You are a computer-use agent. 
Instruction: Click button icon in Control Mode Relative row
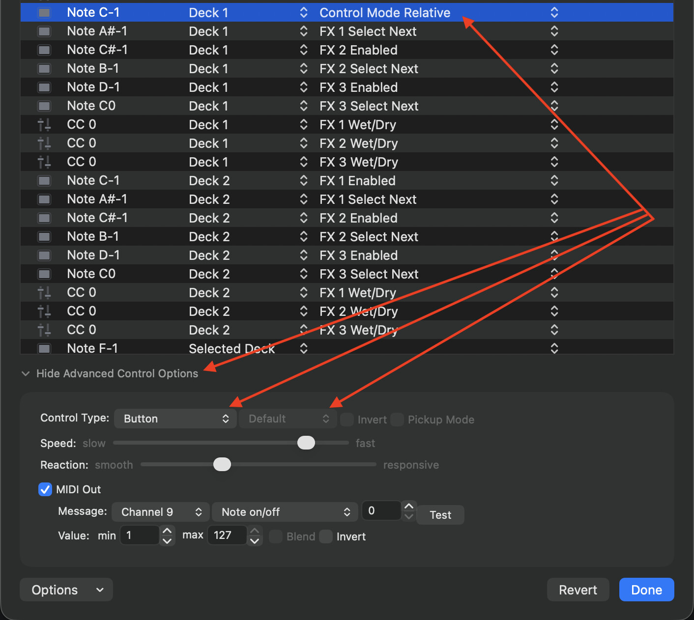pos(44,13)
